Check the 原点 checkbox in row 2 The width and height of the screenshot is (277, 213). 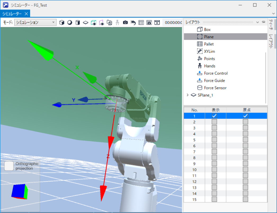tap(245, 122)
